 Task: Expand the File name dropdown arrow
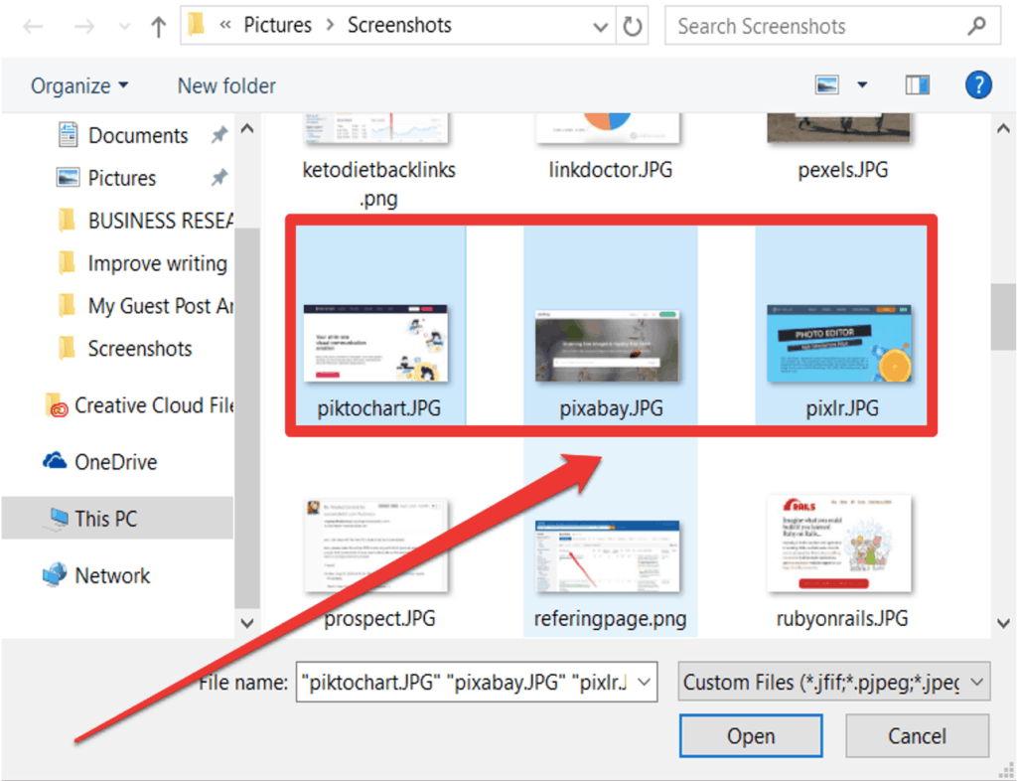coord(645,682)
